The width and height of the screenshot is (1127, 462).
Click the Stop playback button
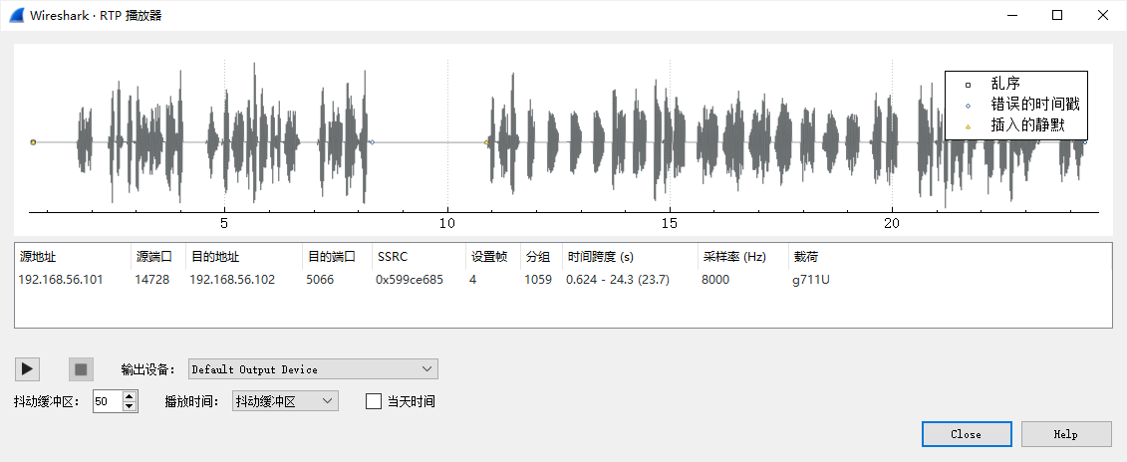81,369
